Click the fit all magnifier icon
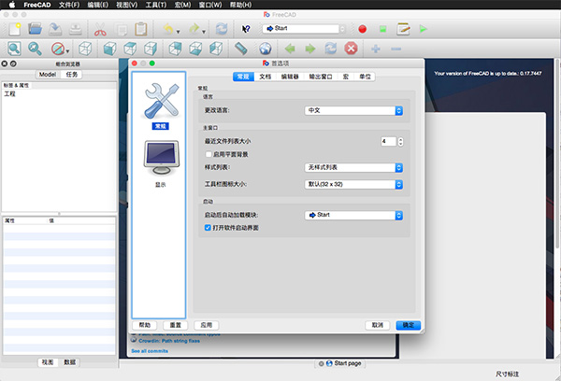The width and height of the screenshot is (561, 381). pos(14,49)
